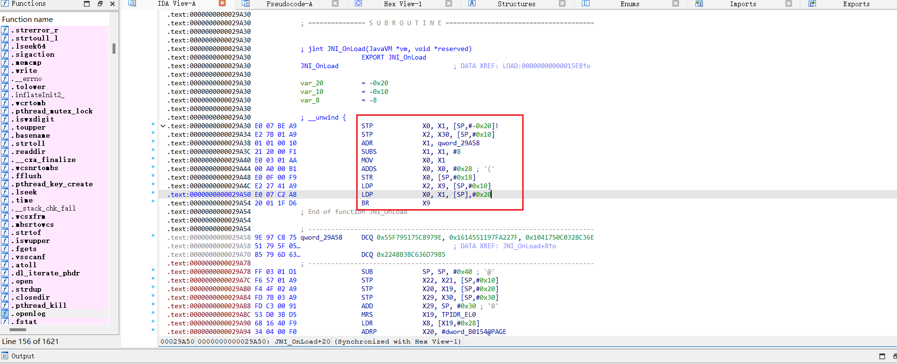Close the Enums tab
This screenshot has height=364, width=897.
point(676,3)
